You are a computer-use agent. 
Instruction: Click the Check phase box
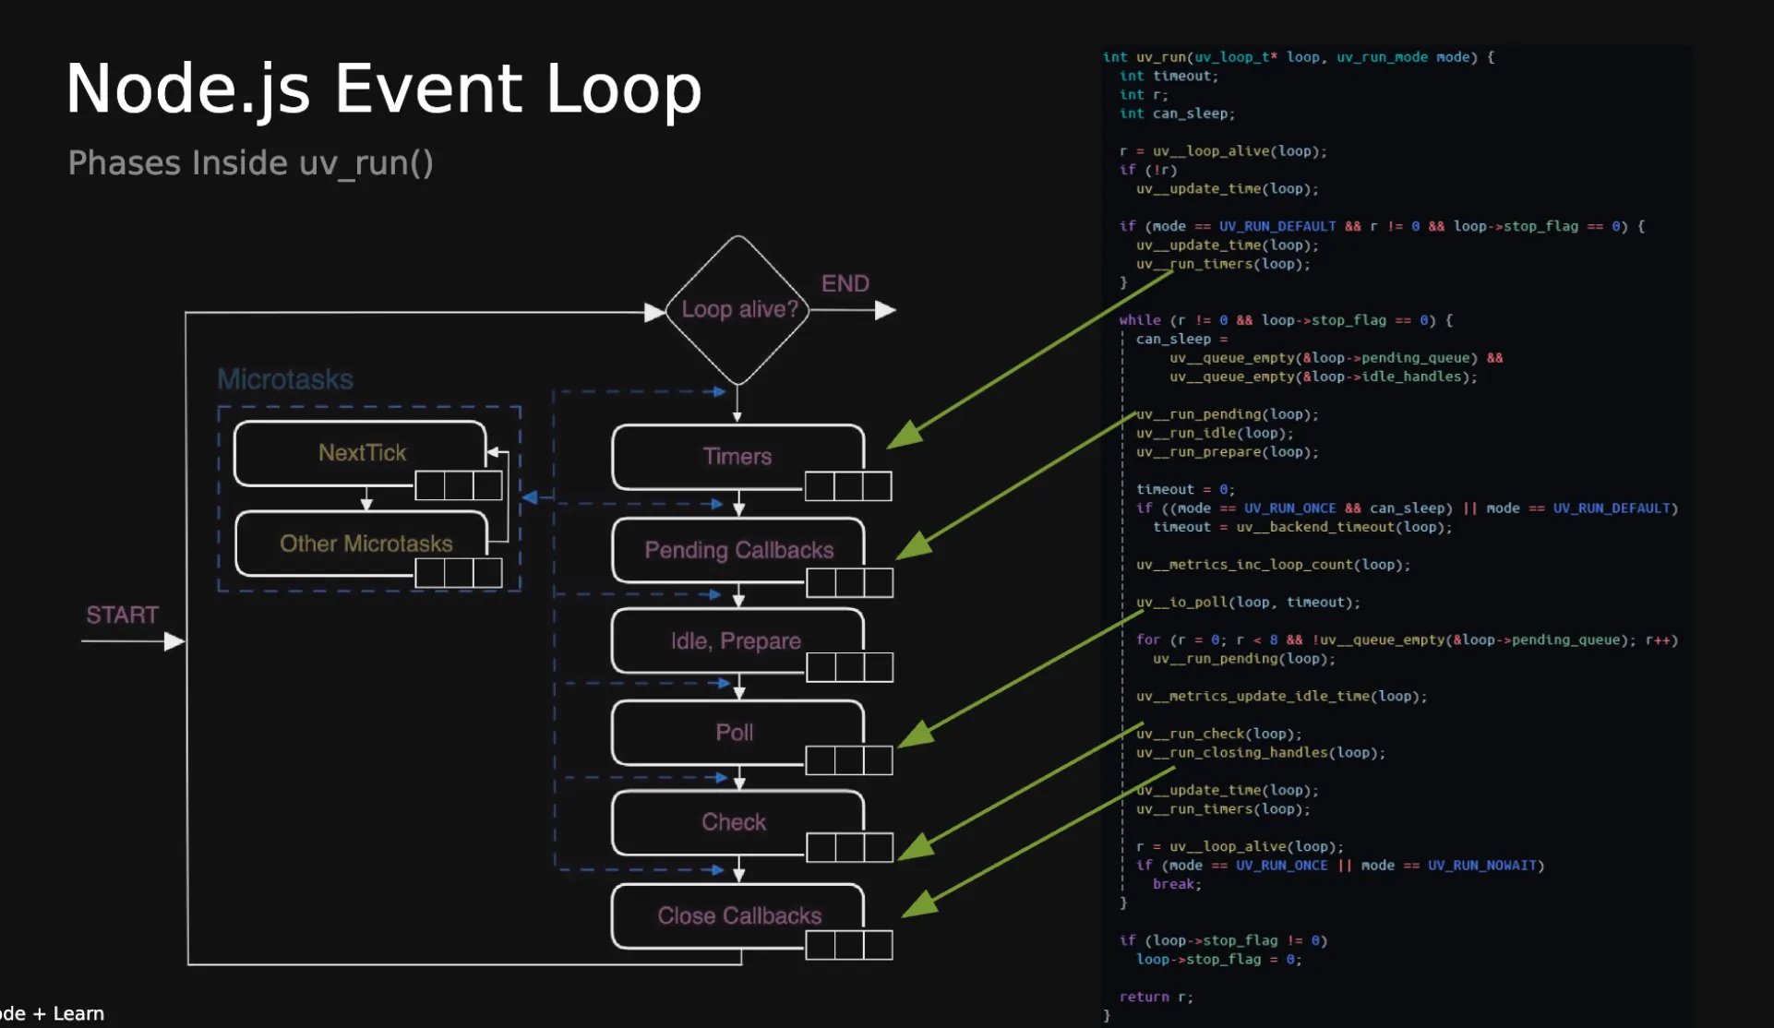pyautogui.click(x=737, y=822)
